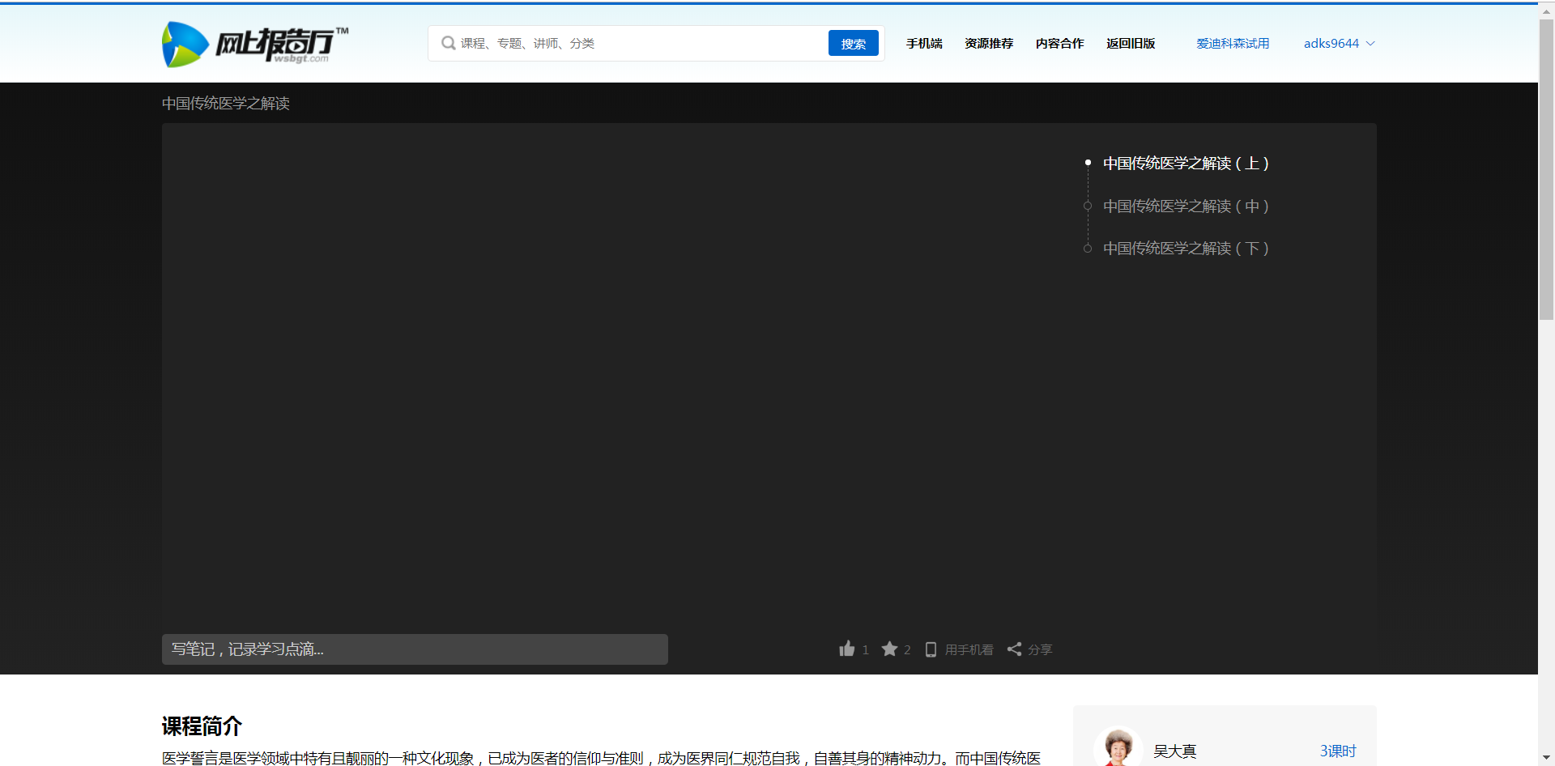Click the 爱迪科森试用 link
This screenshot has height=766, width=1555.
tap(1233, 44)
